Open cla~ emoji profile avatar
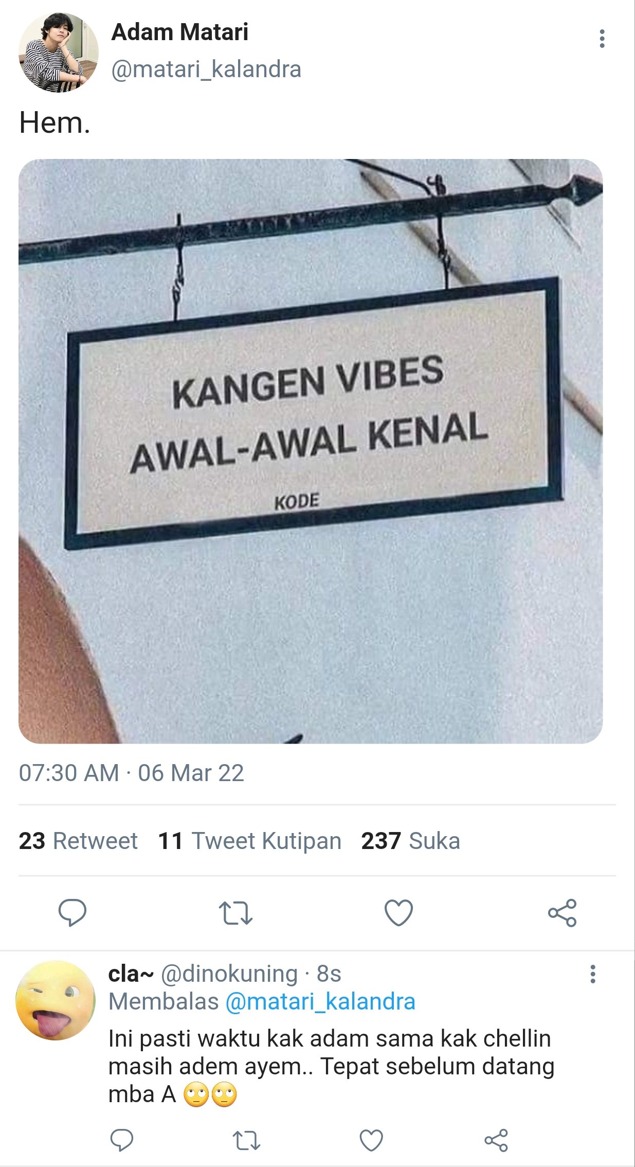Image resolution: width=635 pixels, height=1167 pixels. pyautogui.click(x=56, y=1000)
